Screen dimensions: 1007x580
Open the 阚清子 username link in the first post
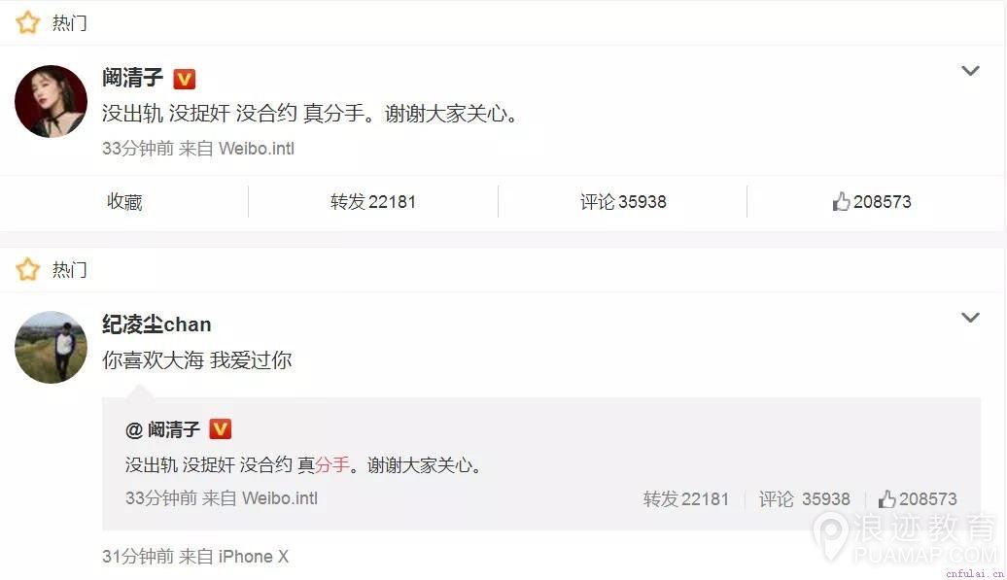(132, 79)
